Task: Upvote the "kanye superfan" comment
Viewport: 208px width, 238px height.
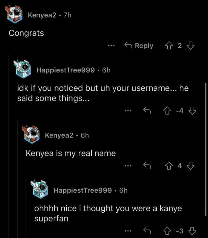Action: (x=168, y=231)
